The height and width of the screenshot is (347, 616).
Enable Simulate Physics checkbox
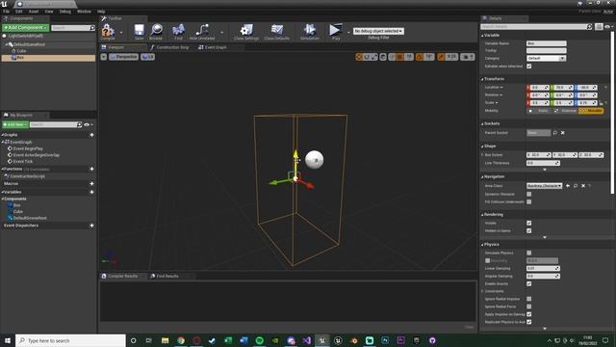pyautogui.click(x=528, y=253)
